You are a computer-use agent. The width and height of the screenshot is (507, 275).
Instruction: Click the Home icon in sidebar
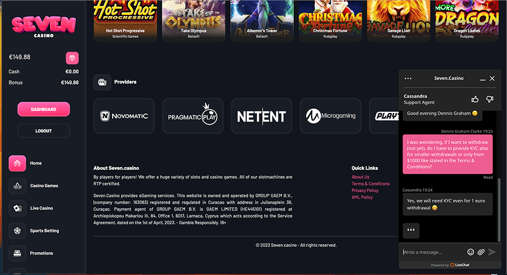[17, 163]
